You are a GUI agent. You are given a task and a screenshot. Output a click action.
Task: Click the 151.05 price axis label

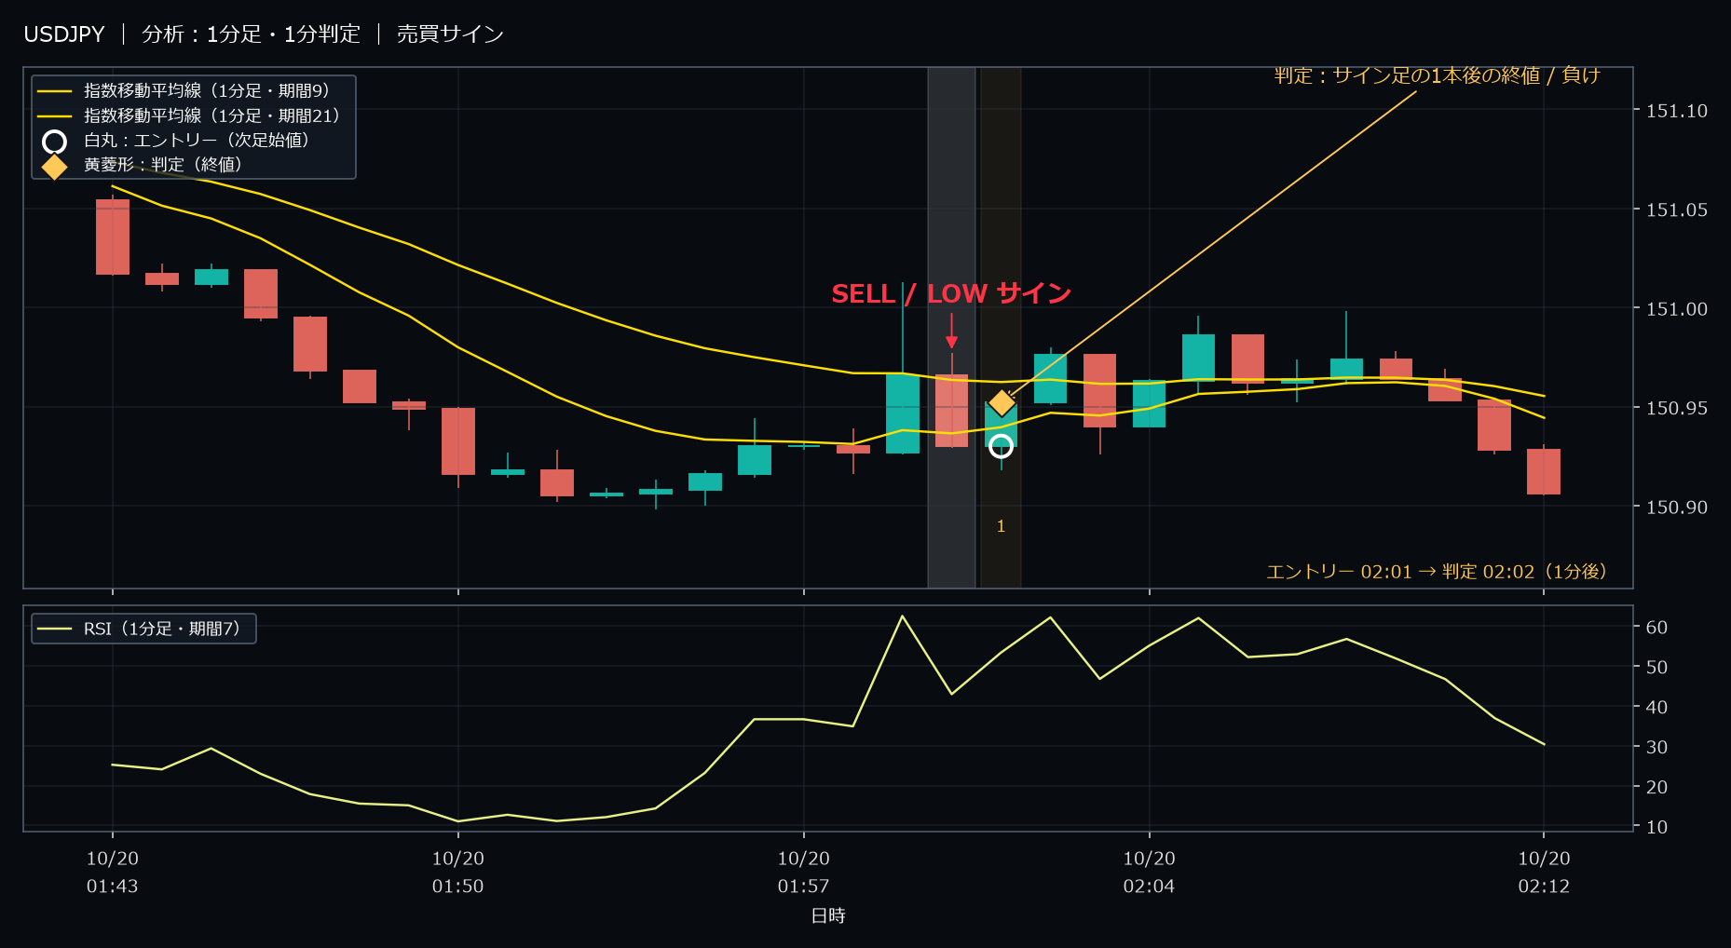tap(1677, 210)
